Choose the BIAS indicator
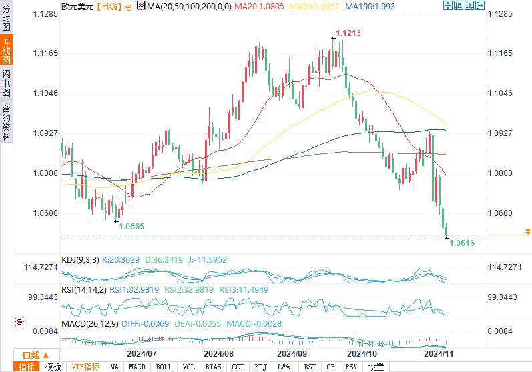 pos(213,367)
